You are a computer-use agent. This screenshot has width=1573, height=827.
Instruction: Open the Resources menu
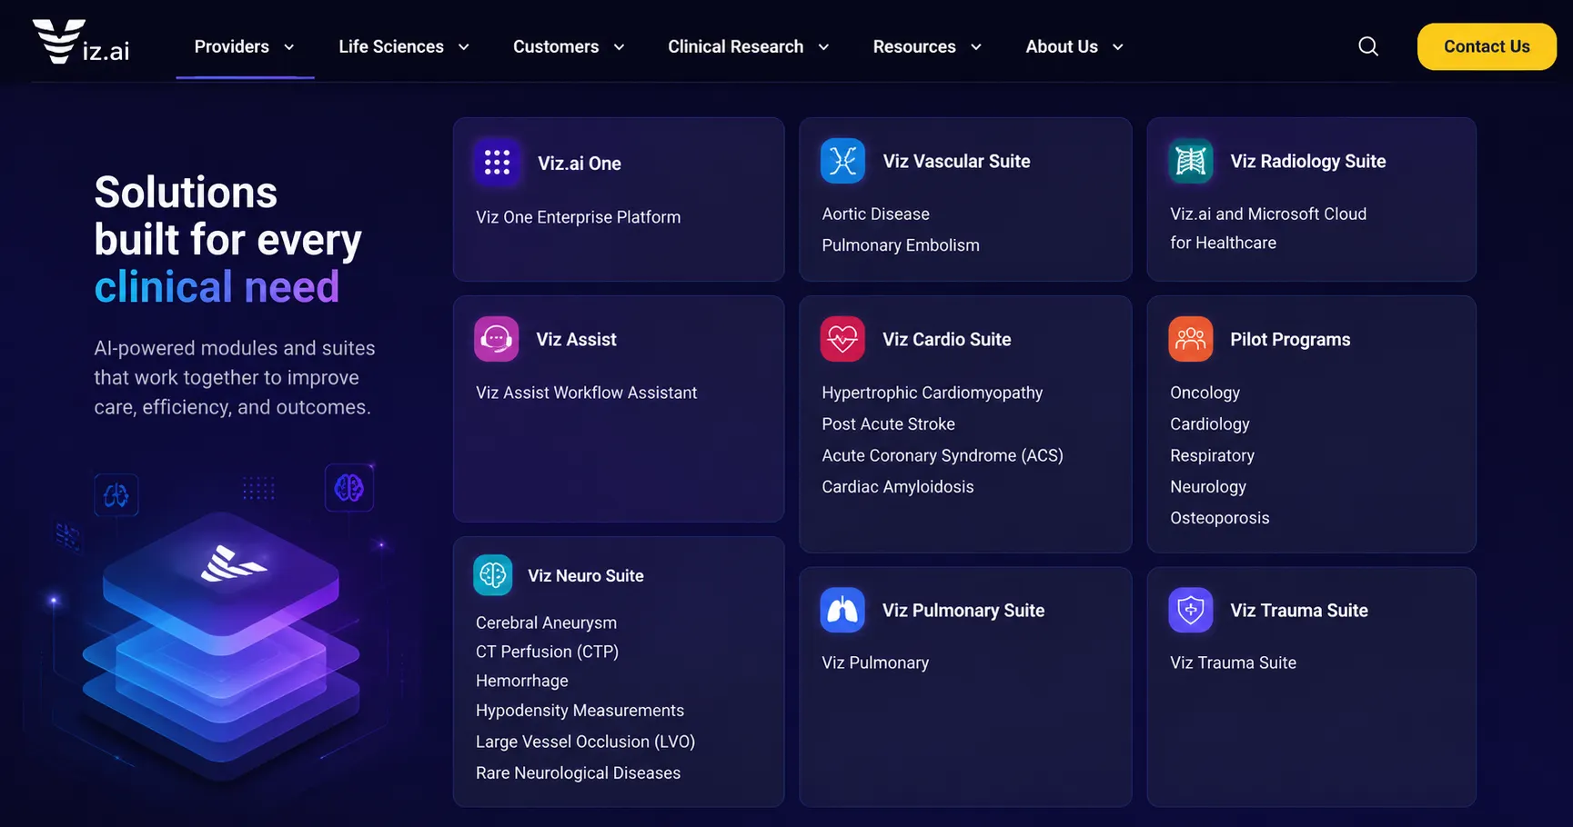pos(914,46)
